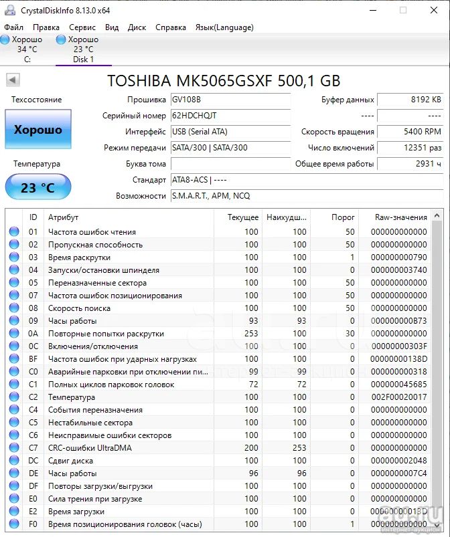Click status icon for attribute BF
This screenshot has width=450, height=537.
[14, 358]
